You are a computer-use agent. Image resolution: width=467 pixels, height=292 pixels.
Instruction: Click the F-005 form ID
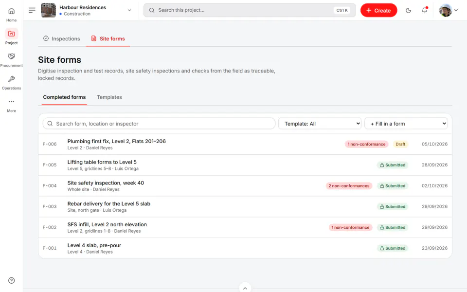point(50,165)
